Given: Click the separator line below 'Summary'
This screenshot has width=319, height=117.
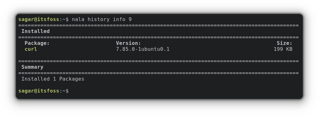Looking at the screenshot, I should (x=159, y=73).
